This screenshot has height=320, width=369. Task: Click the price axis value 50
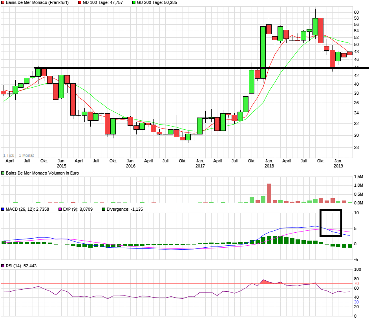(356, 44)
